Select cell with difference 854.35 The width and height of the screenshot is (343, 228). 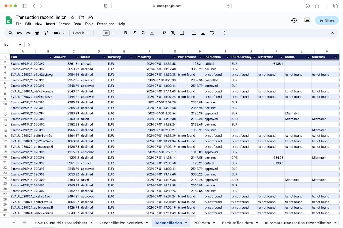tap(271, 158)
